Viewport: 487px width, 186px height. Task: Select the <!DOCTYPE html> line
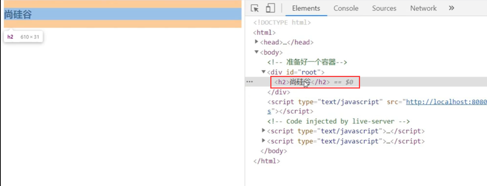(282, 22)
